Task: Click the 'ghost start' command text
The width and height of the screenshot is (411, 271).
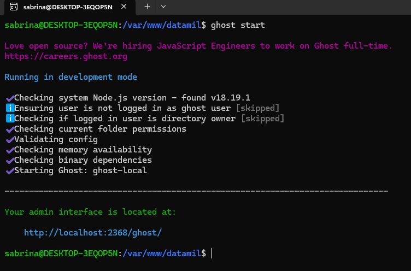Action: click(x=238, y=25)
